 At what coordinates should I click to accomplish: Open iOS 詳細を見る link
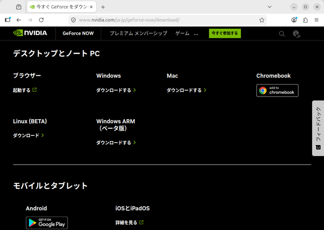[x=129, y=223]
